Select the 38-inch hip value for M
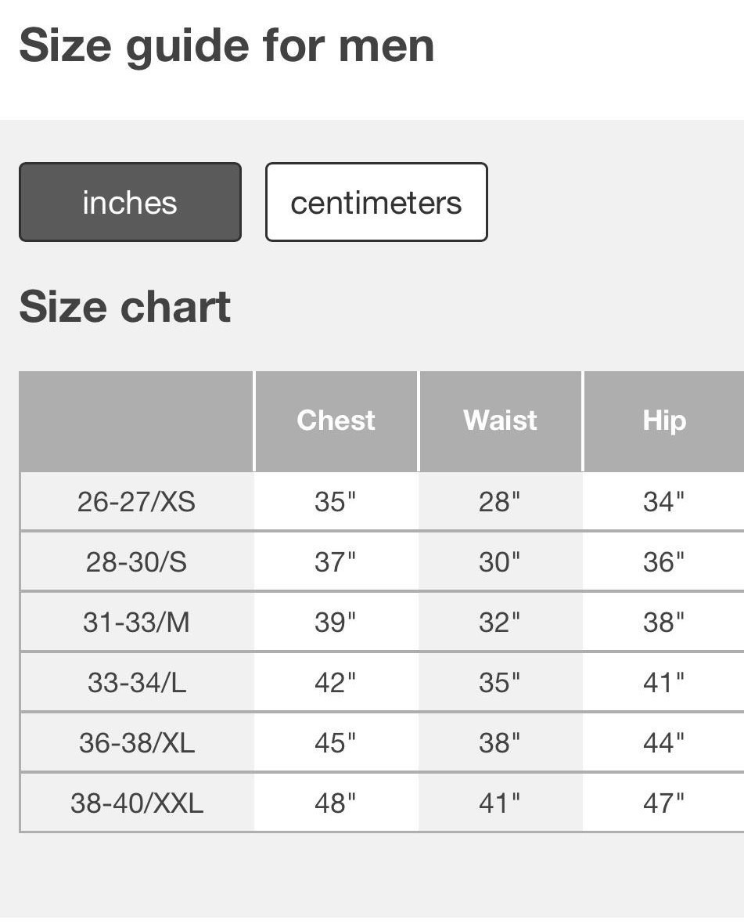Screen dimensions: 744x924 [663, 621]
